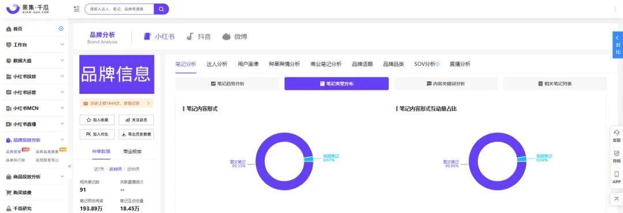Select the 近90天 time range
This screenshot has width=623, height=213.
pos(133,169)
